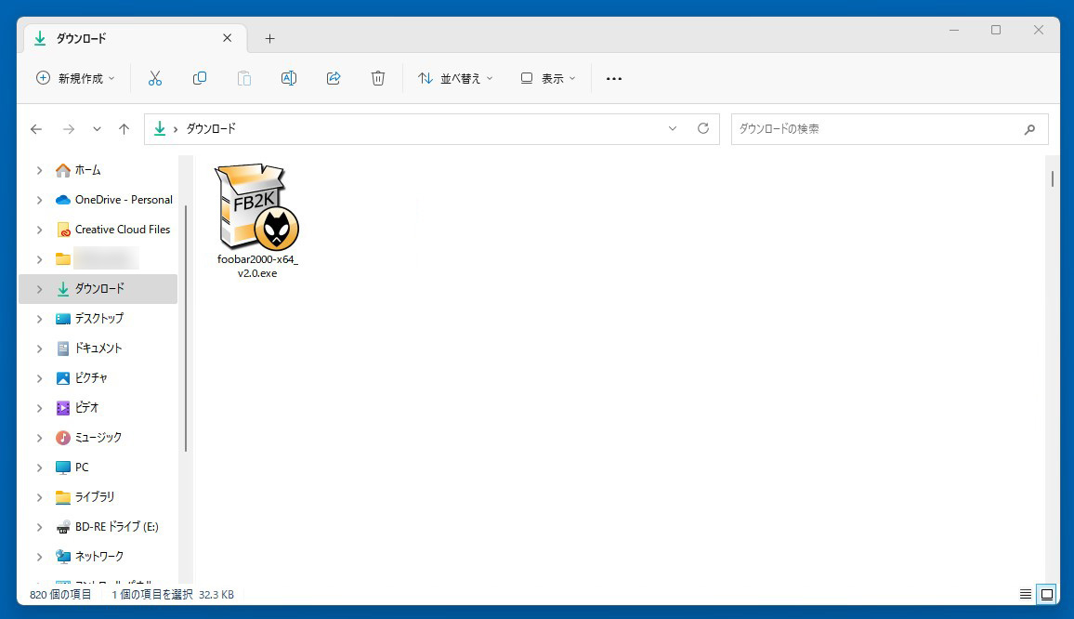The height and width of the screenshot is (619, 1074).
Task: Click the foobar2000-x64_v2.0.exe file name
Action: point(257,266)
